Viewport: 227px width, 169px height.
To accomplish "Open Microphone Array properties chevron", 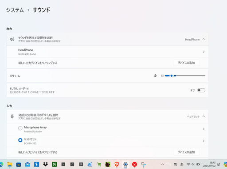I will (x=204, y=129).
